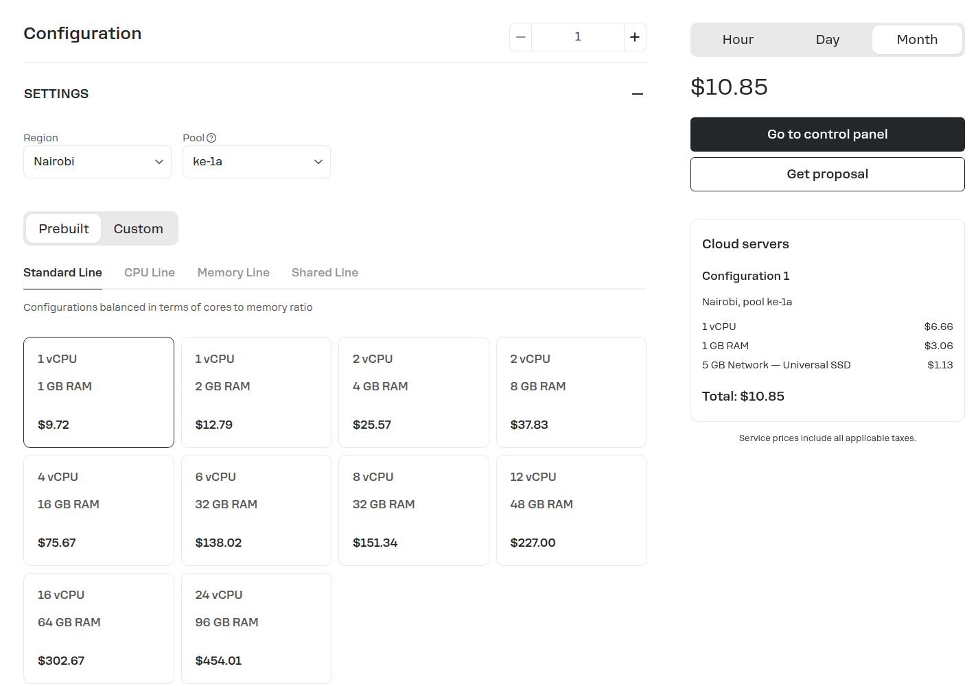This screenshot has height=686, width=978.
Task: Open the Region dropdown showing Nairobi
Action: (97, 162)
